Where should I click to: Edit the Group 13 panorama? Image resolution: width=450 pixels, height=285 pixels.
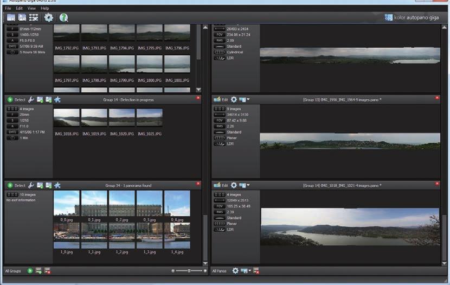(221, 99)
